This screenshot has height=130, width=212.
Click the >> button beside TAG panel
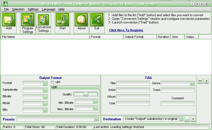coord(200,81)
